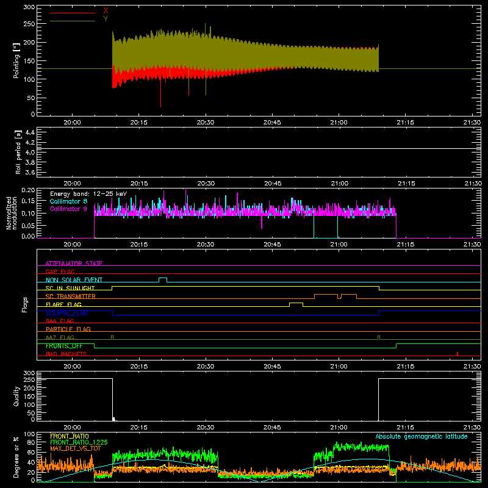Viewport: 488px width, 488px height.
Task: Click the magenta Collimator 9 legend entry
Action: (x=68, y=209)
